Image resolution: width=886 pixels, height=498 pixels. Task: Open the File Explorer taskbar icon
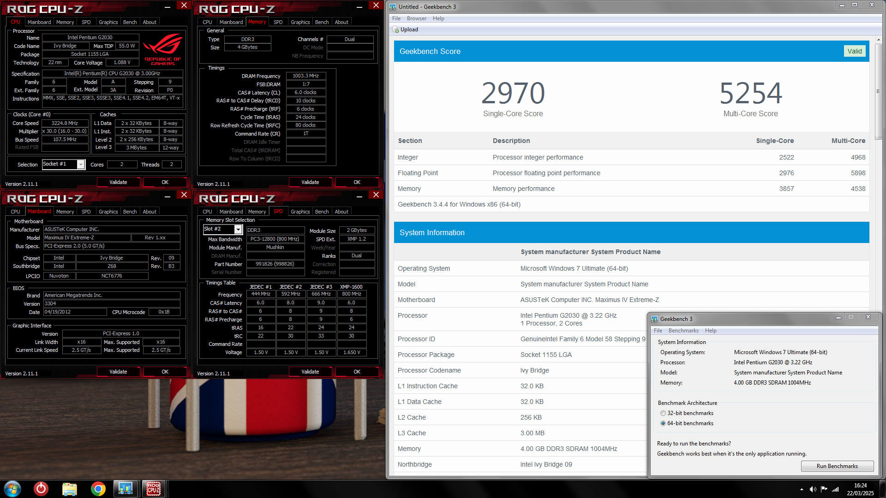(70, 489)
